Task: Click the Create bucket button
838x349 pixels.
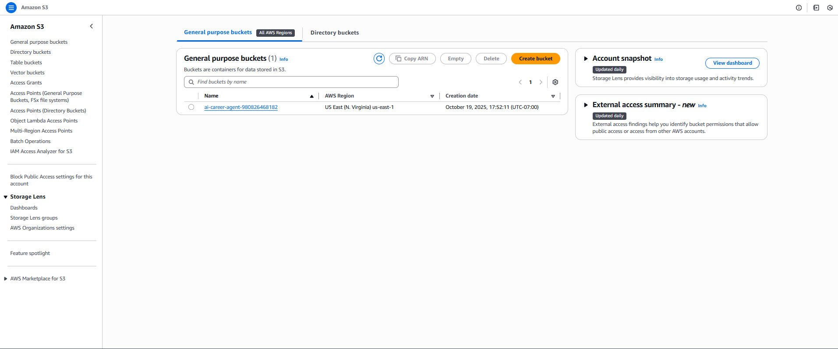Action: coord(535,59)
